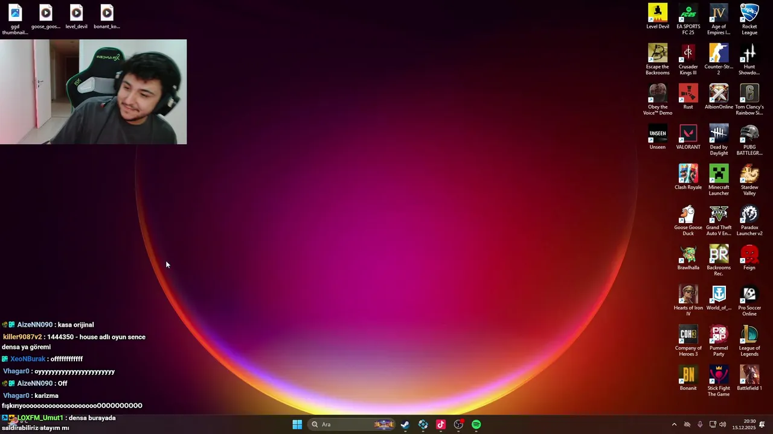Launch Rust from the desktop
The width and height of the screenshot is (773, 434).
point(688,96)
